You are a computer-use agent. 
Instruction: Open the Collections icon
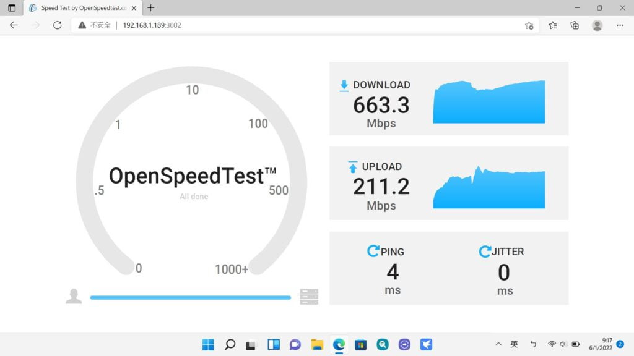pyautogui.click(x=575, y=25)
